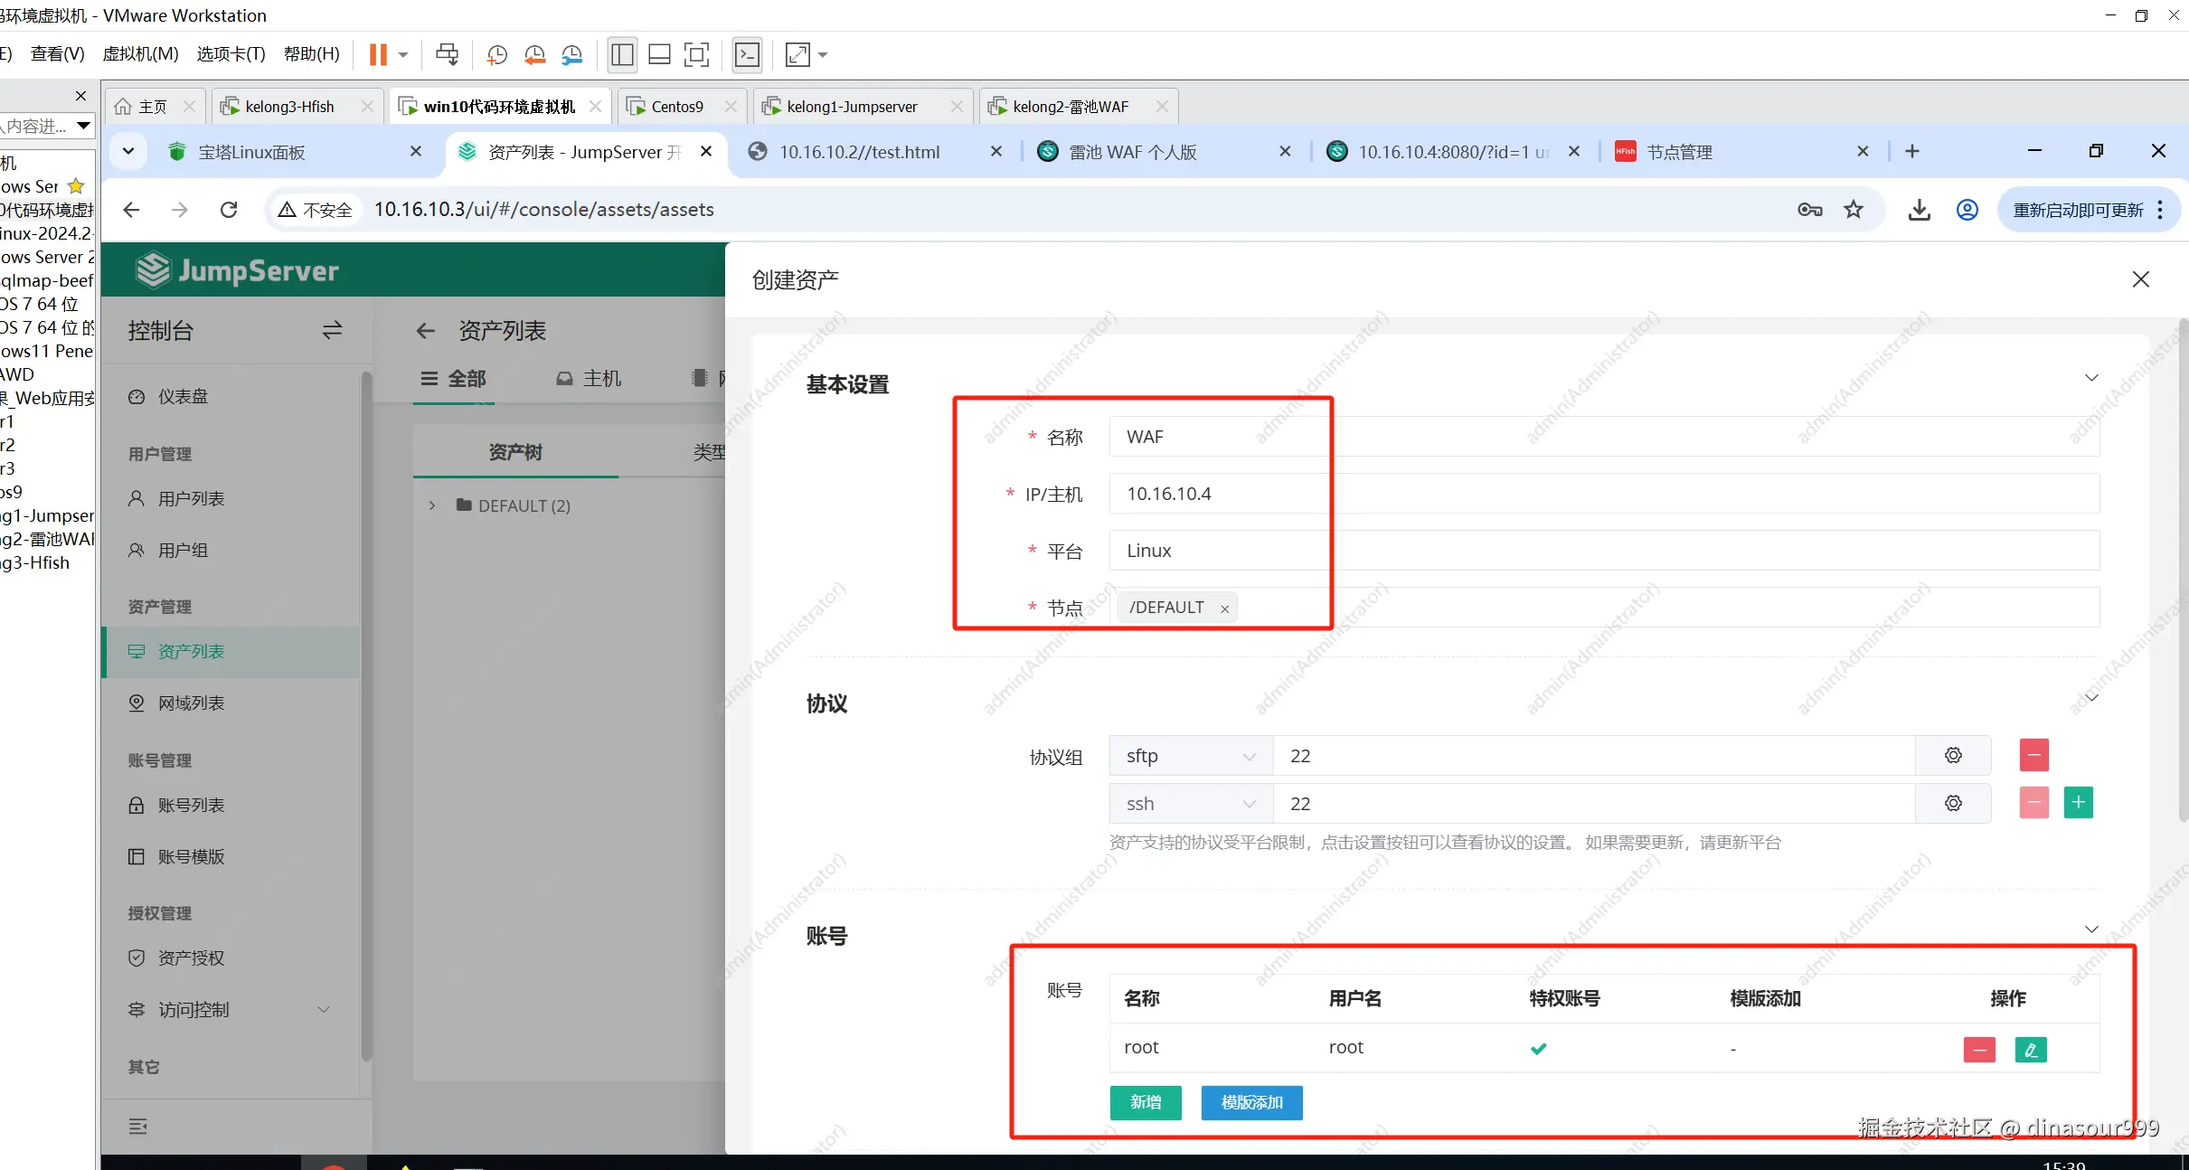Click the 新增 account button

pos(1145,1102)
